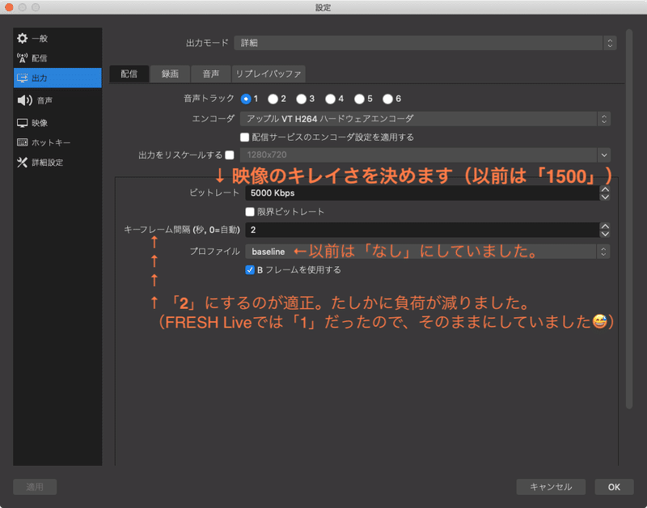Image resolution: width=647 pixels, height=508 pixels.
Task: Select audio track 2 radio button
Action: (273, 99)
